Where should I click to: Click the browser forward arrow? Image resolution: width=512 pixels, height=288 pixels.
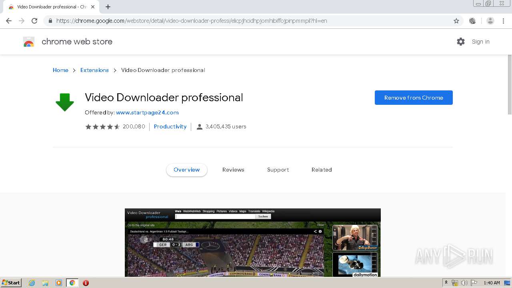[22, 21]
